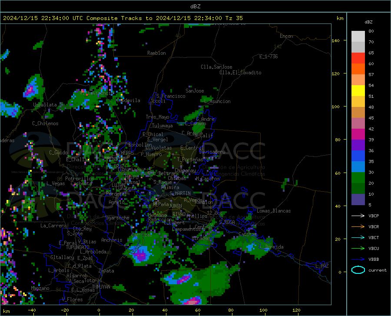Pick the purple 36-39 dBZ legend band

tap(358, 145)
